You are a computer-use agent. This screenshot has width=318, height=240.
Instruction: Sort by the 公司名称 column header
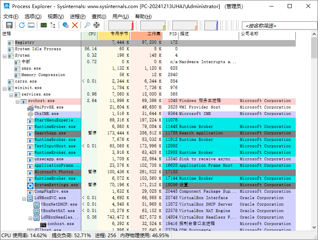[x=267, y=36]
